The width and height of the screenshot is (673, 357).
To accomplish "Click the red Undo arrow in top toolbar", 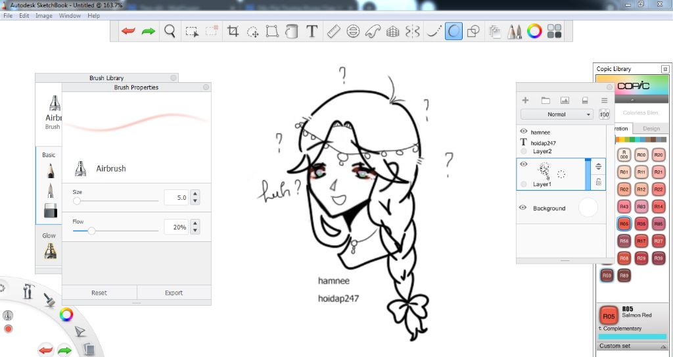I will (x=128, y=32).
